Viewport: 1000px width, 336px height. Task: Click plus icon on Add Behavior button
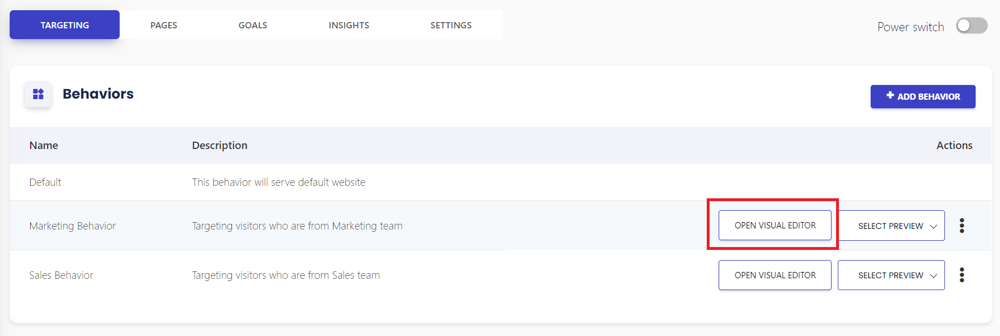(890, 96)
